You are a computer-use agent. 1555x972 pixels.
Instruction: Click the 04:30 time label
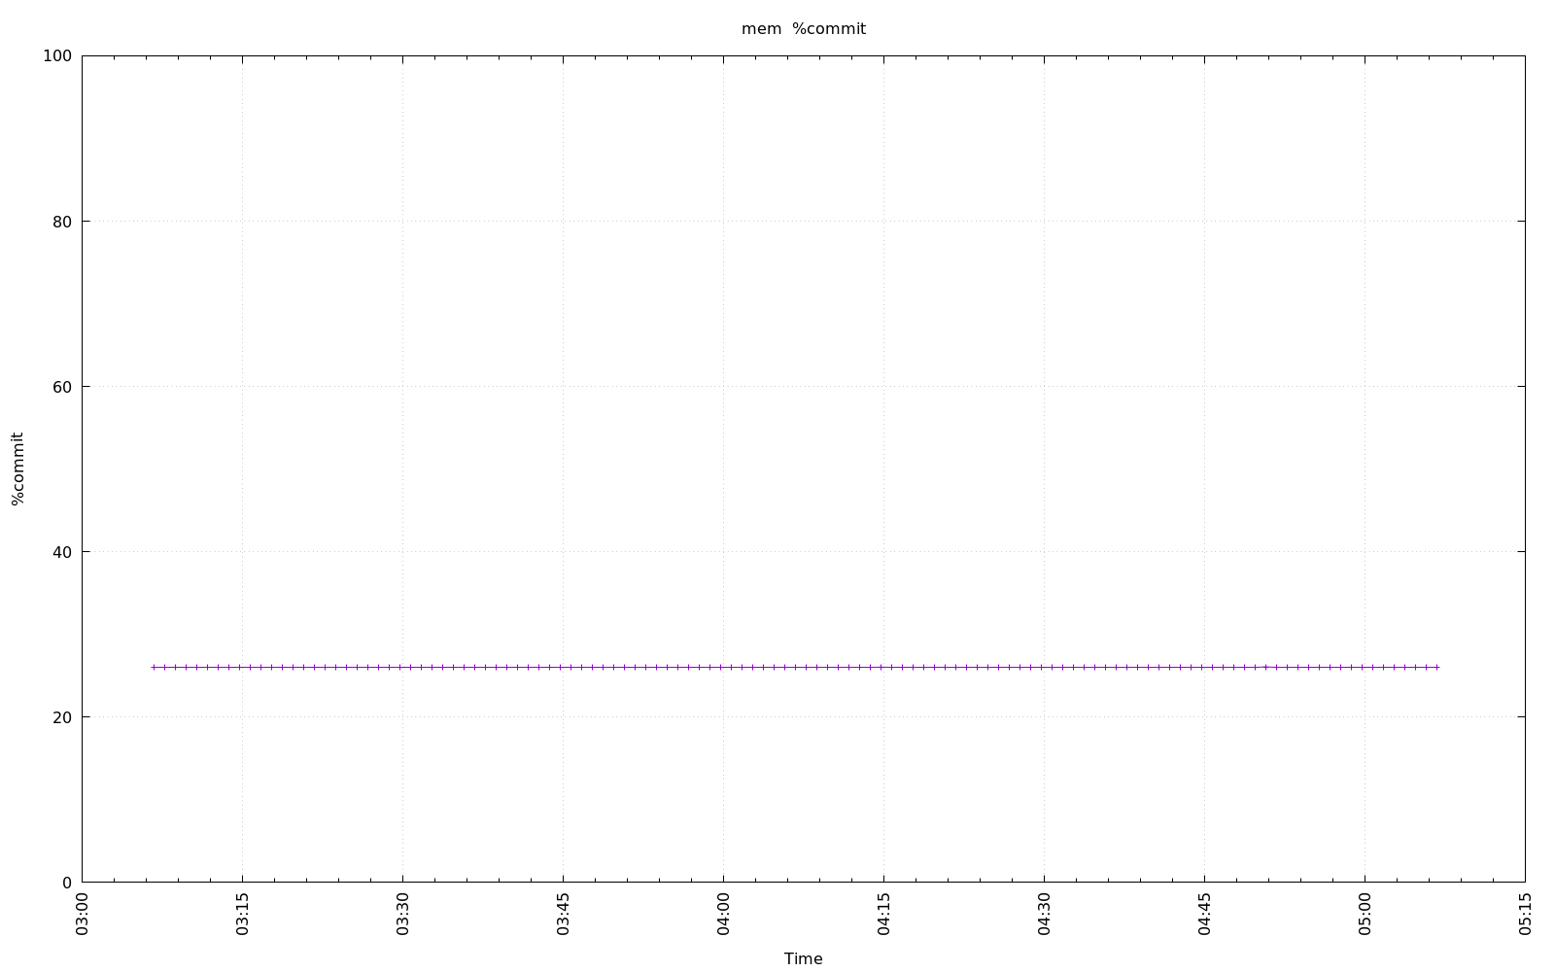[1045, 915]
